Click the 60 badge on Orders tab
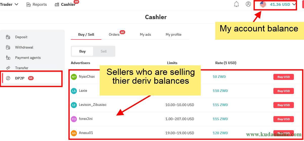Screen dimensions: 304x141 click(122, 32)
